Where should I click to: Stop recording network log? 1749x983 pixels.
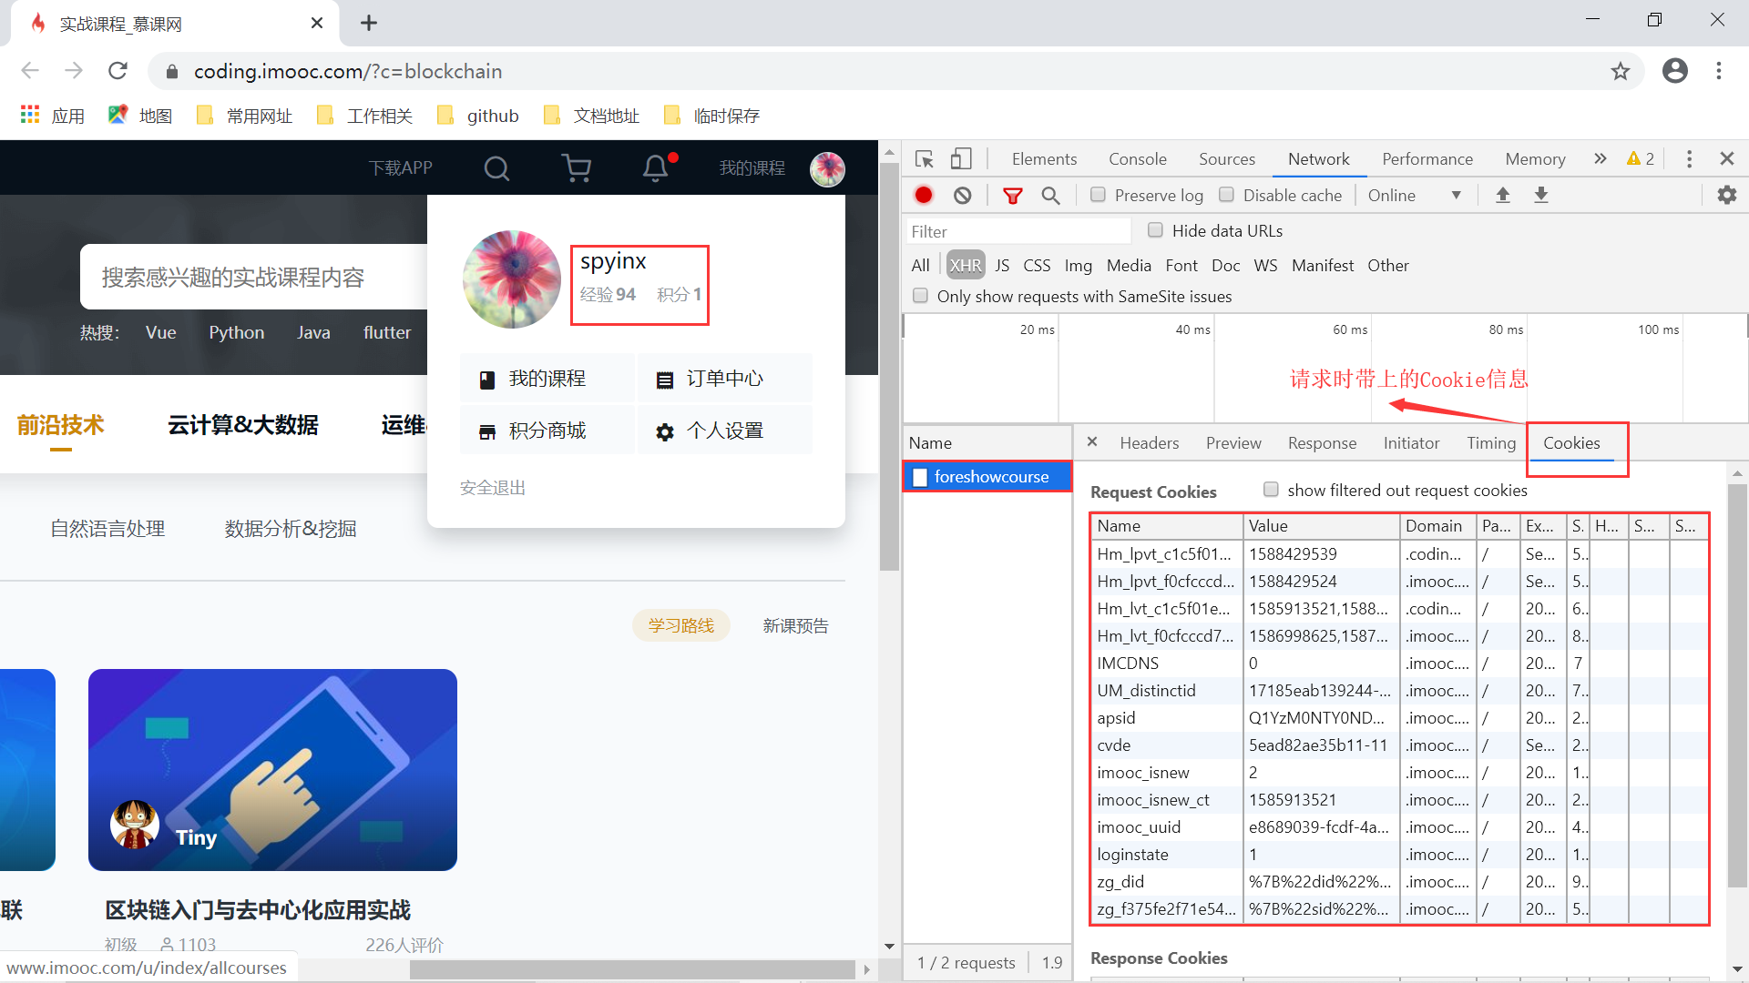[924, 195]
